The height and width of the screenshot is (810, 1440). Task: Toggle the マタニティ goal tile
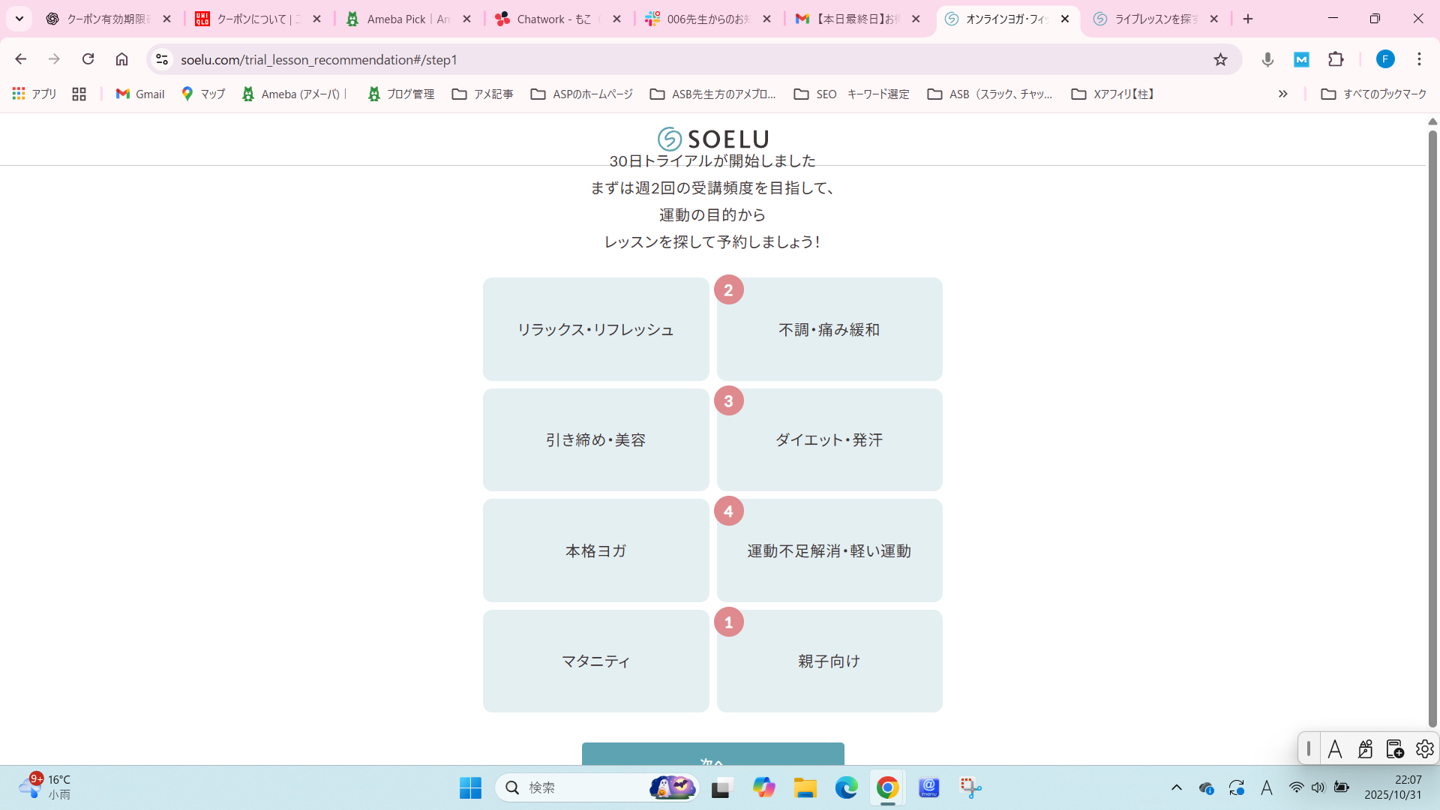pyautogui.click(x=595, y=661)
